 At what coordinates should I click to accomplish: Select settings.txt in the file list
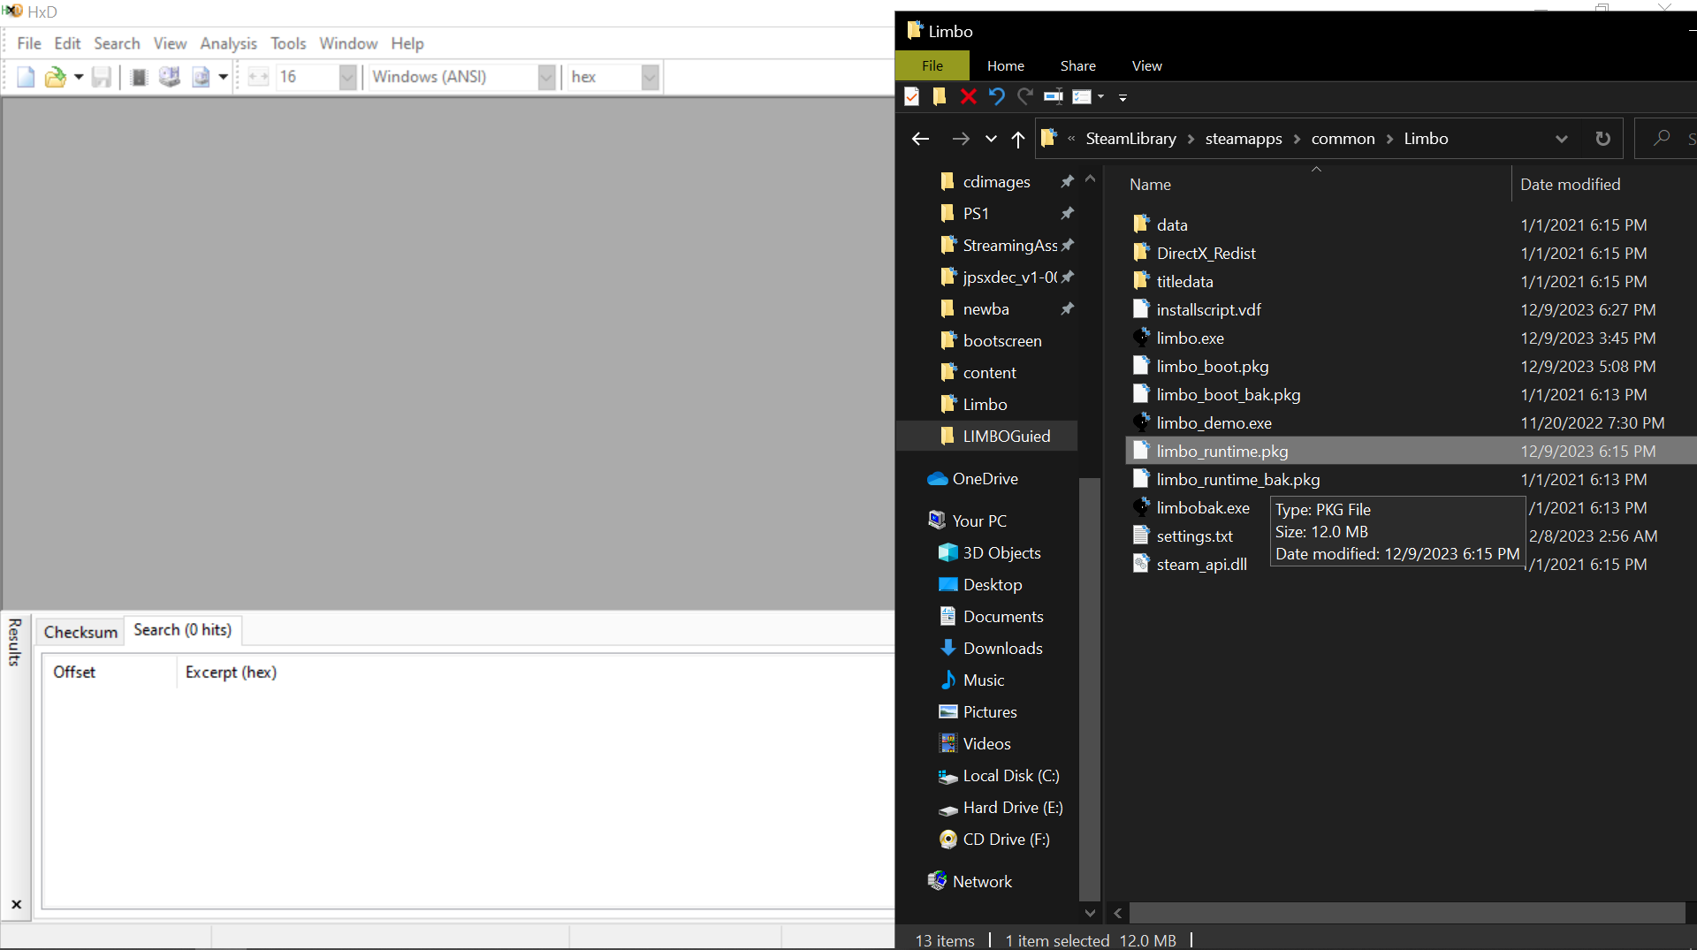pos(1194,536)
